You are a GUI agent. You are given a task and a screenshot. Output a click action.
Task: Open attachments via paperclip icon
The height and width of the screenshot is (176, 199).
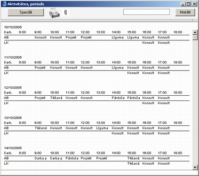(x=66, y=12)
